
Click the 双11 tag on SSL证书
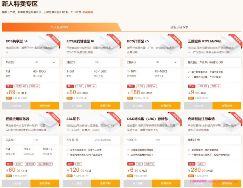(70, 164)
